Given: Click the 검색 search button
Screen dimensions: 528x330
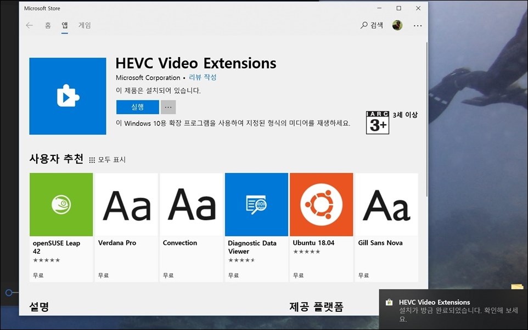Looking at the screenshot, I should [x=372, y=25].
